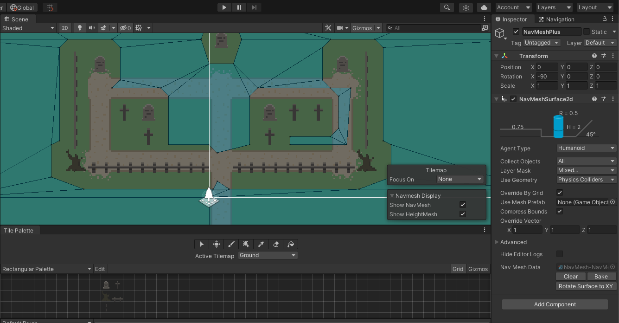Viewport: 619px width, 323px height.
Task: Select the tile palette eraser tool
Action: [276, 244]
